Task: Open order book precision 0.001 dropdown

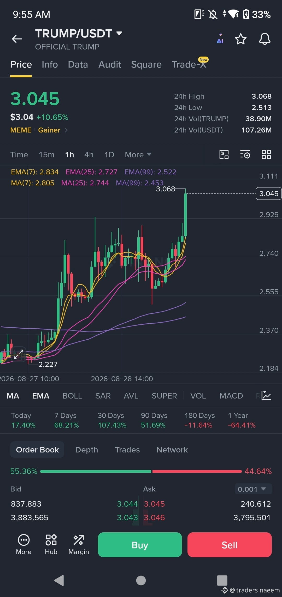Action: point(253,489)
